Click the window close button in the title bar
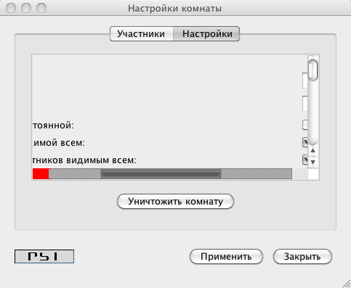Viewport: 351px width, 288px height. pos(11,8)
